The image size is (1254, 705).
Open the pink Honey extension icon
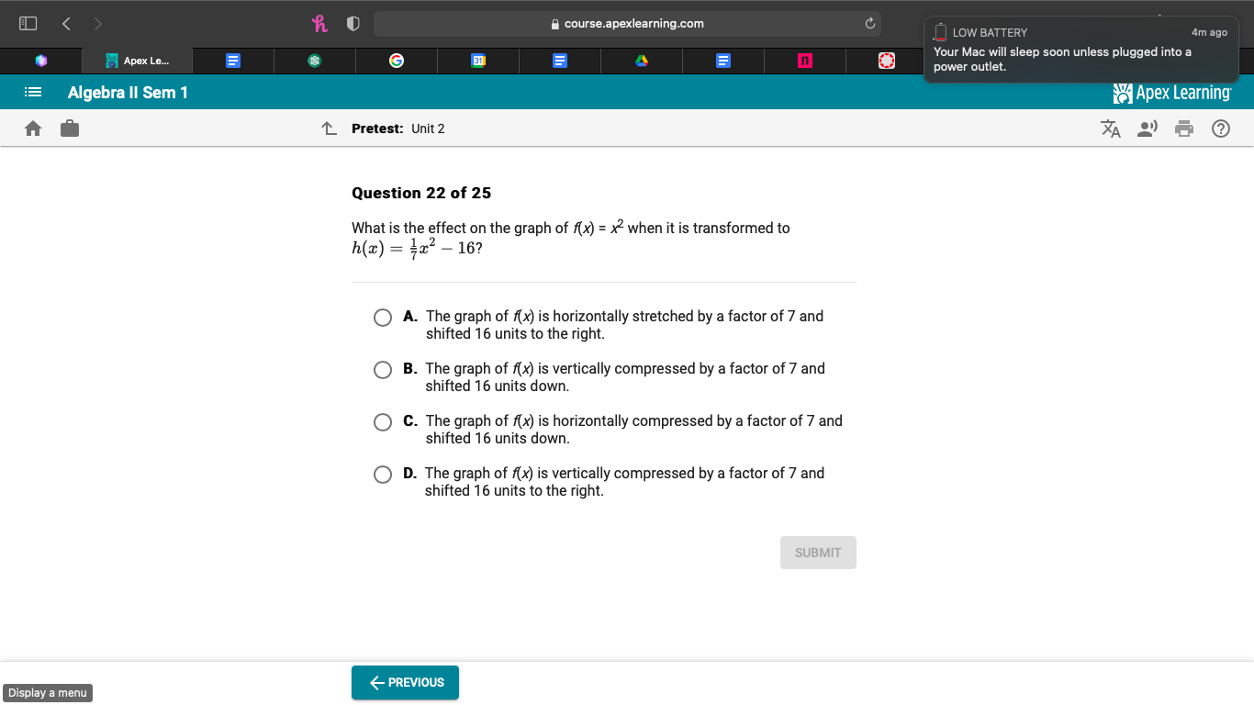click(x=319, y=24)
